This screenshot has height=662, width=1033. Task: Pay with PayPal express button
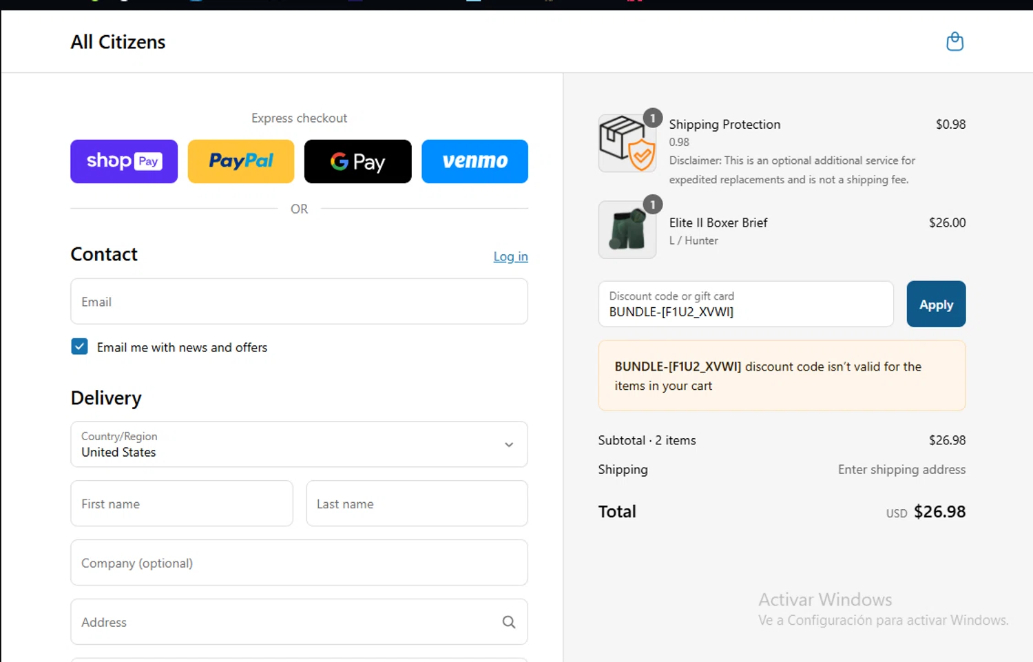tap(241, 161)
